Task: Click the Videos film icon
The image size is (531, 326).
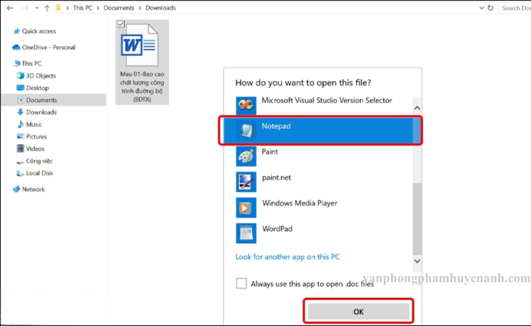Action: [21, 148]
